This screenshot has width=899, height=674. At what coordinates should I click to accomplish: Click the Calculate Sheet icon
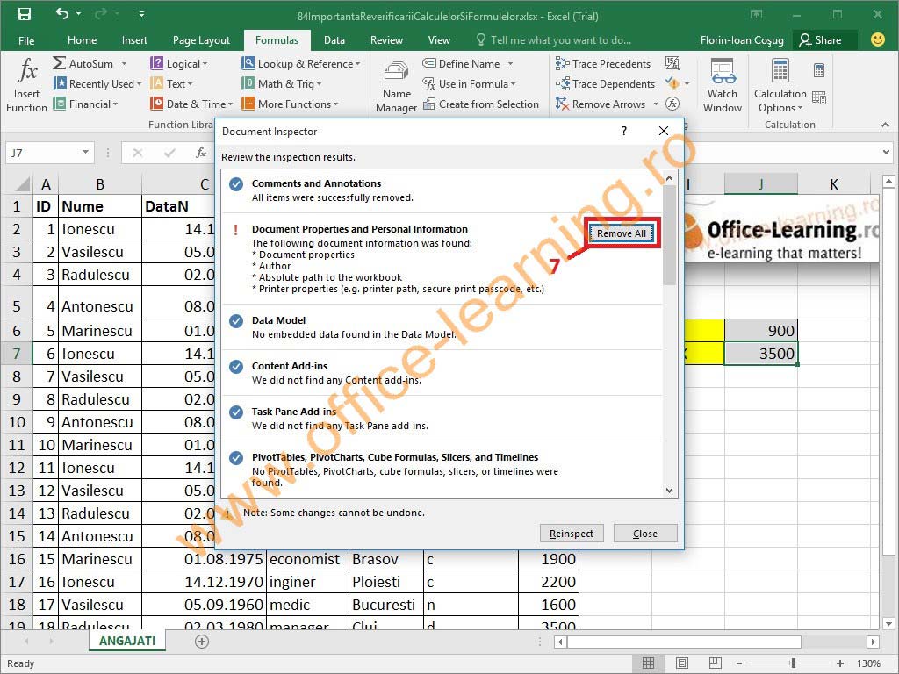(819, 98)
